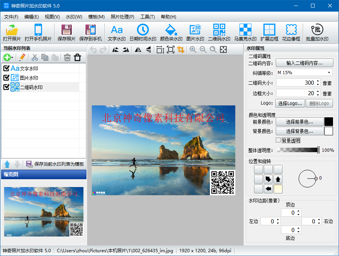
Task: Click the 缩览图 preview thumbnail
Action: click(44, 212)
